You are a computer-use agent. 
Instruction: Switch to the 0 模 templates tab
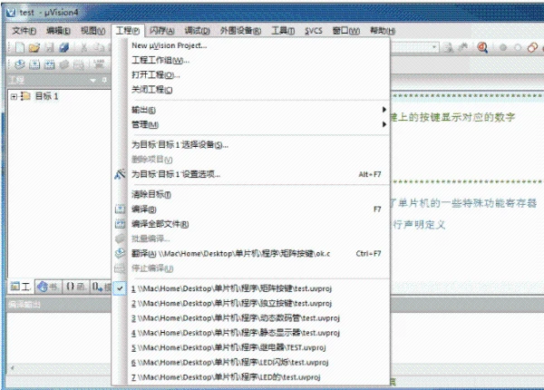tap(102, 287)
